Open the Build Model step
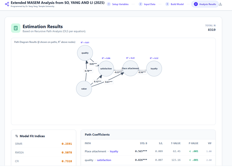232x167 pixels. (x=177, y=4)
